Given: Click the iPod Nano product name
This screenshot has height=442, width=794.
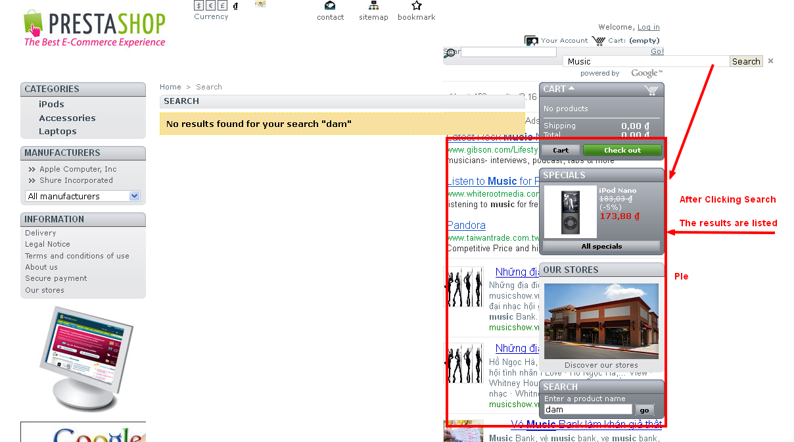Looking at the screenshot, I should (x=618, y=191).
